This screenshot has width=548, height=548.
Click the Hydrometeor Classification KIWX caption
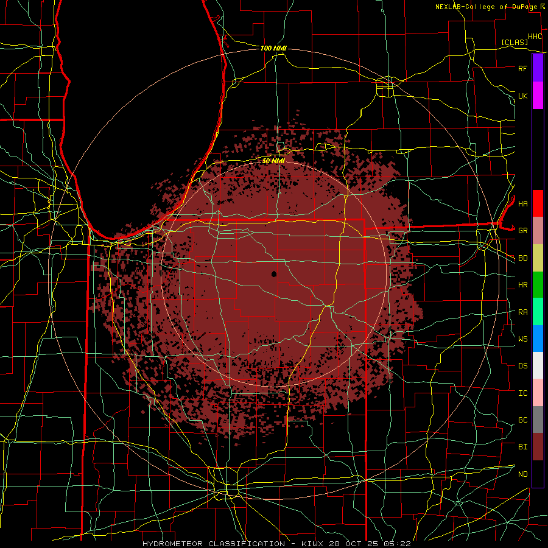click(276, 544)
